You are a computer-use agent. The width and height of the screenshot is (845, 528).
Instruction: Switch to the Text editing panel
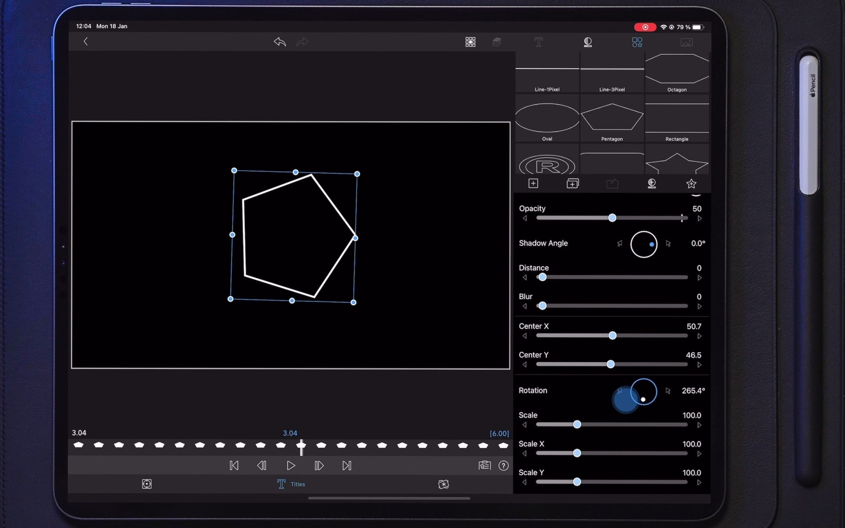pos(539,42)
